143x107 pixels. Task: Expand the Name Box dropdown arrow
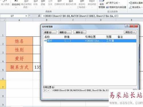26,16
